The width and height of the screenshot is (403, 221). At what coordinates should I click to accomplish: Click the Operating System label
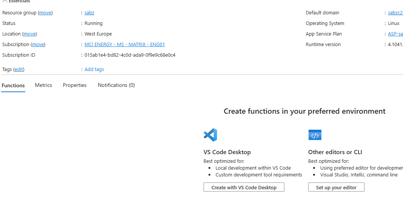[x=325, y=23]
